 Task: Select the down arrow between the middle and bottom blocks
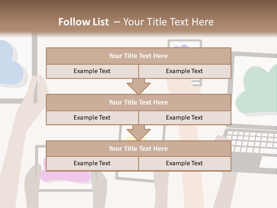pos(138,133)
